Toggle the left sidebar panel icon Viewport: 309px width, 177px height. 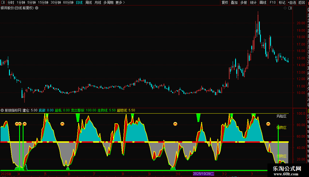coord(3,2)
